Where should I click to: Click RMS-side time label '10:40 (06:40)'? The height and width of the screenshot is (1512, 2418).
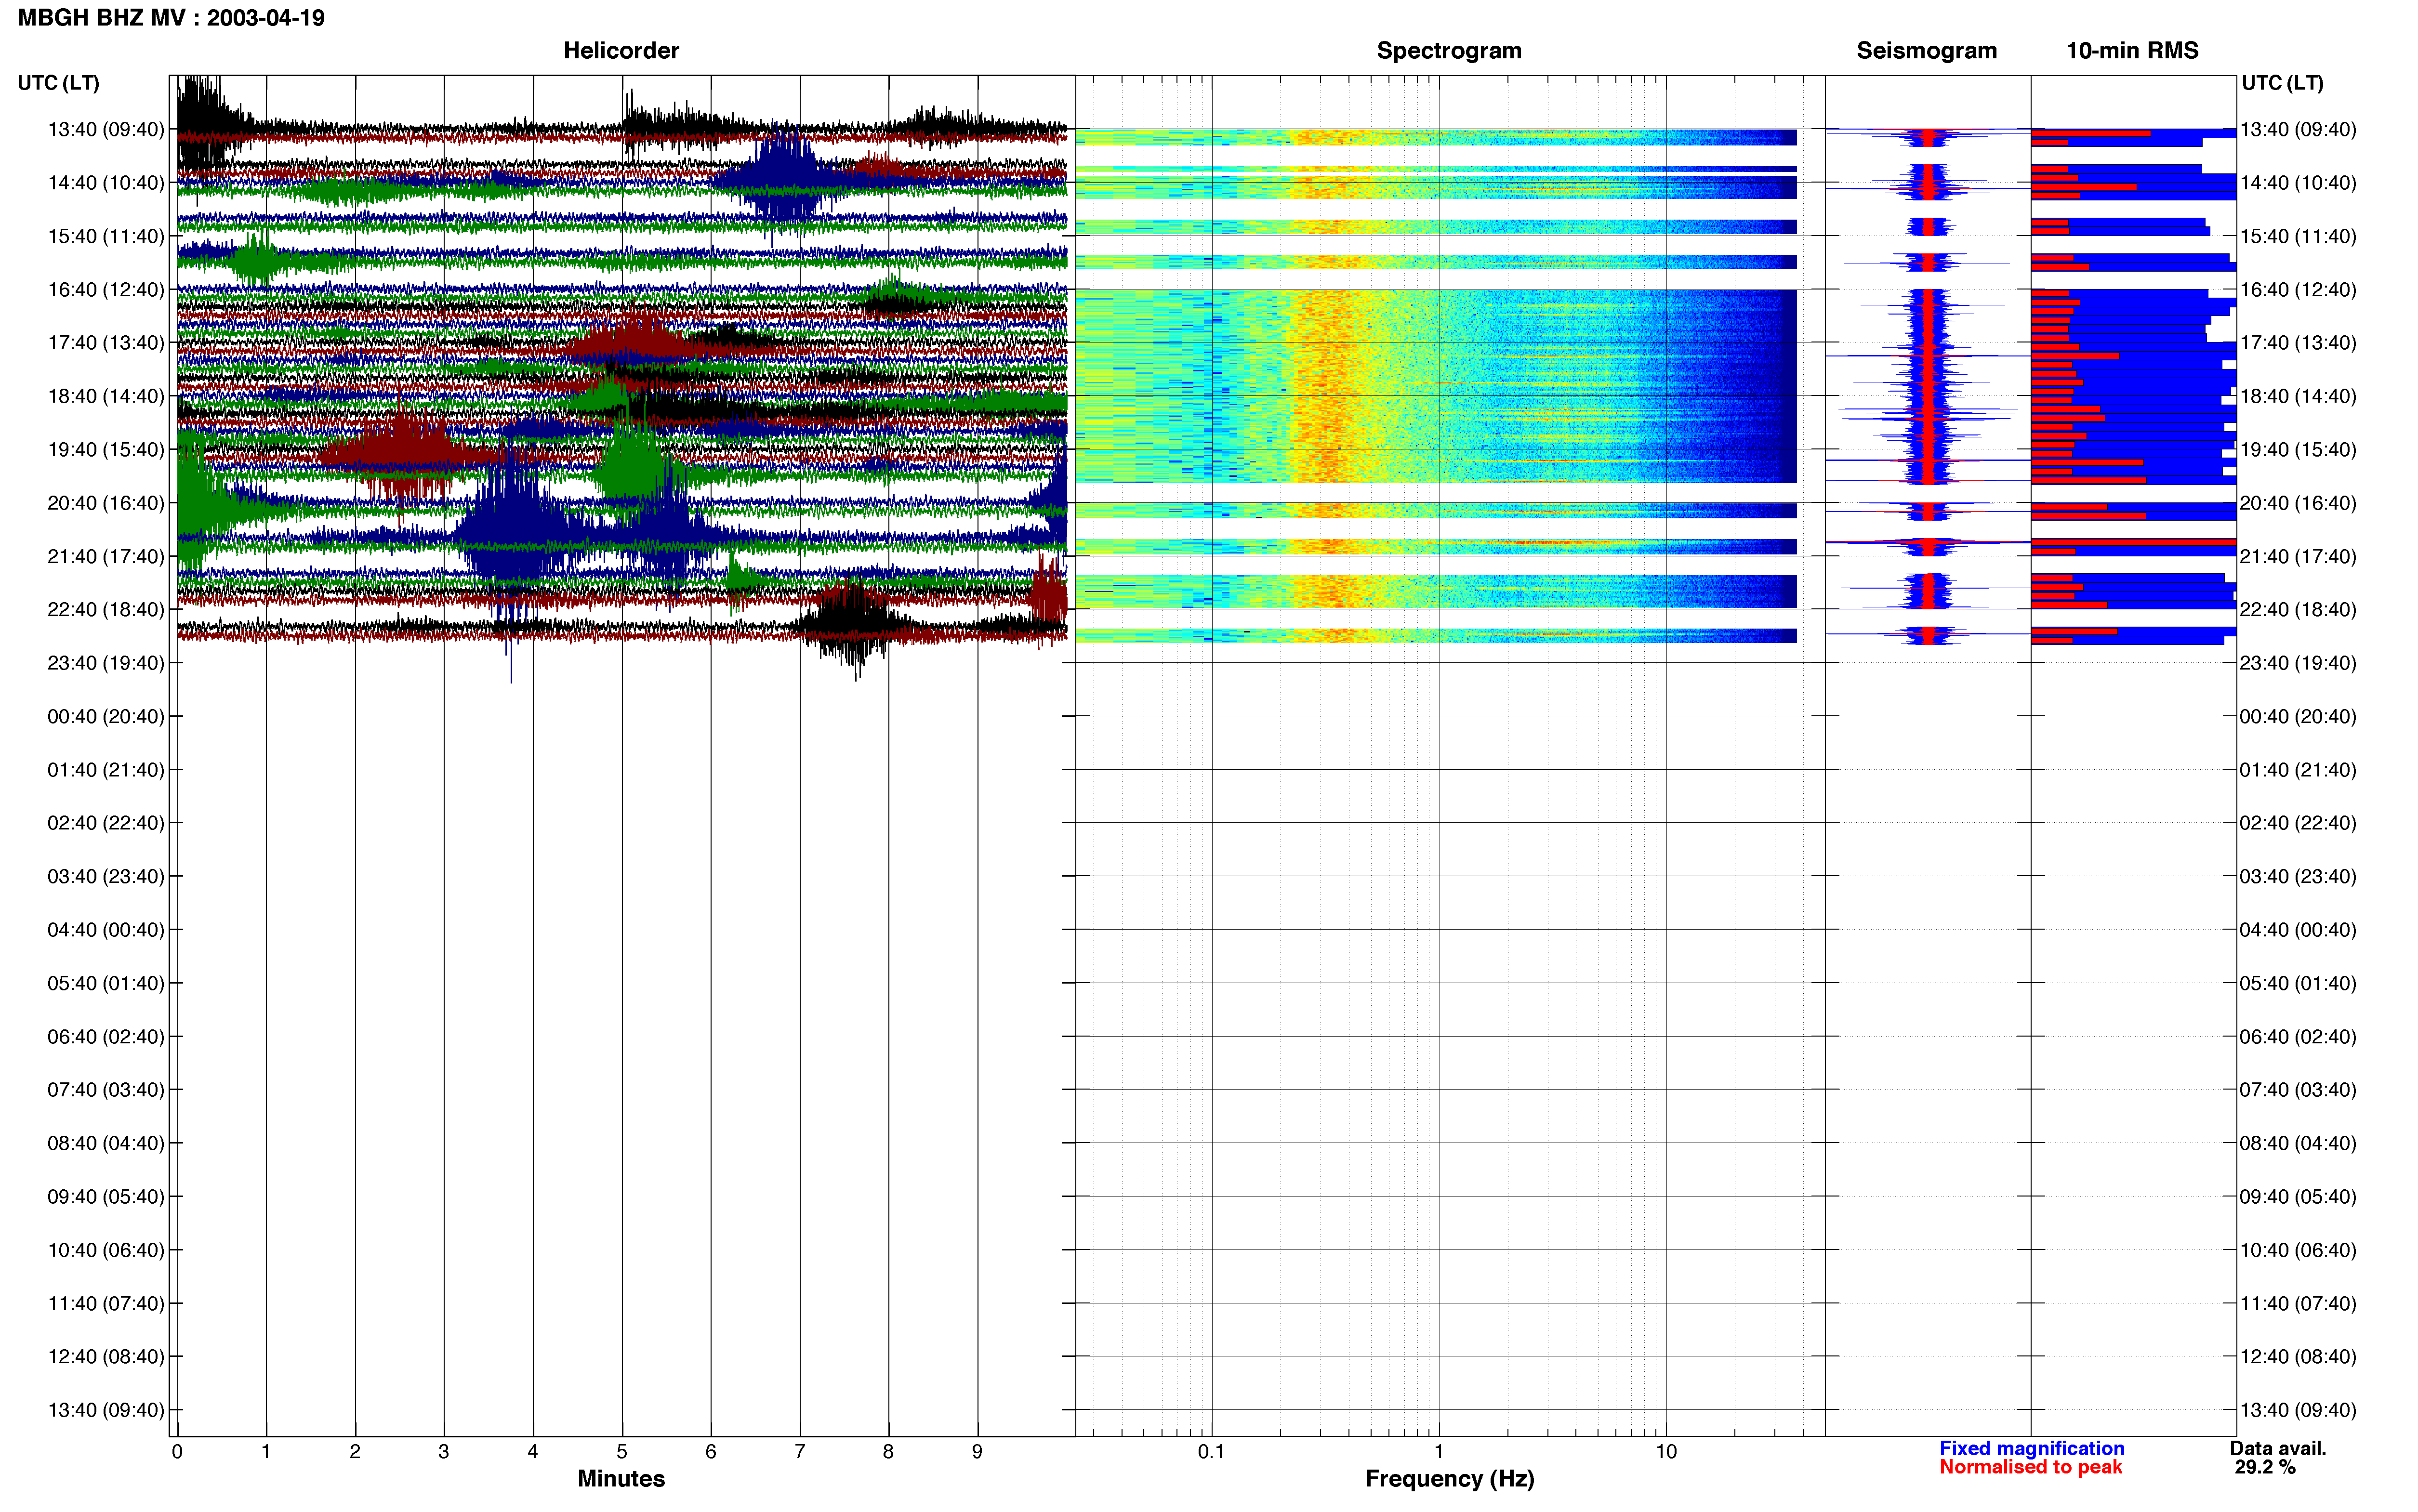click(x=2298, y=1250)
